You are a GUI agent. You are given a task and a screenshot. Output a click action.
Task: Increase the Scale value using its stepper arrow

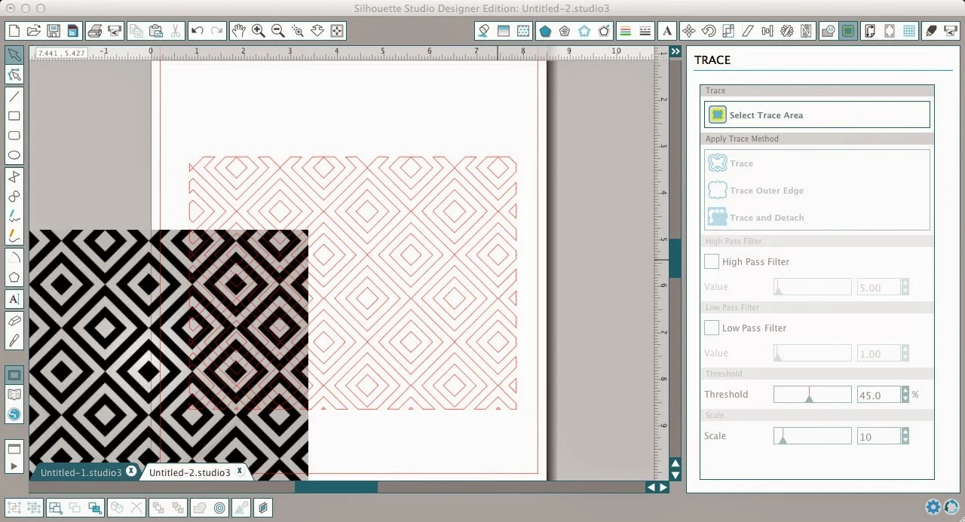point(905,432)
